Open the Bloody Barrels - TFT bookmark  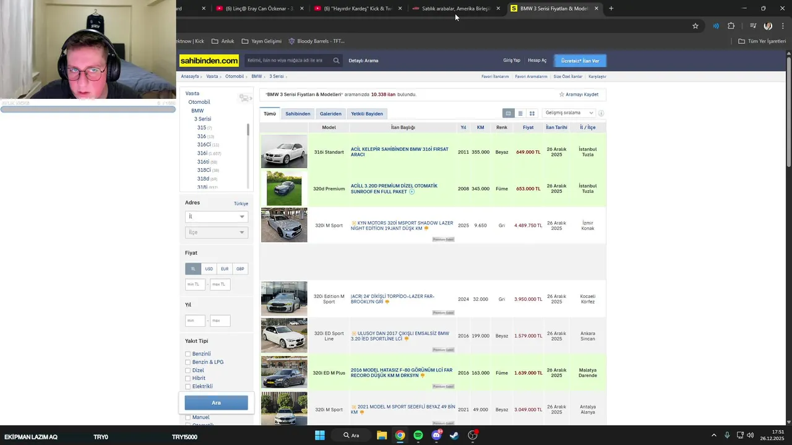coord(316,41)
